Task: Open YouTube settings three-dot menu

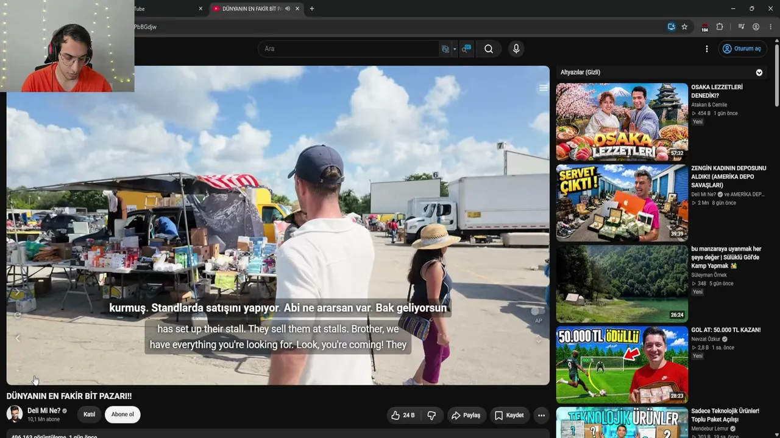Action: (x=707, y=49)
